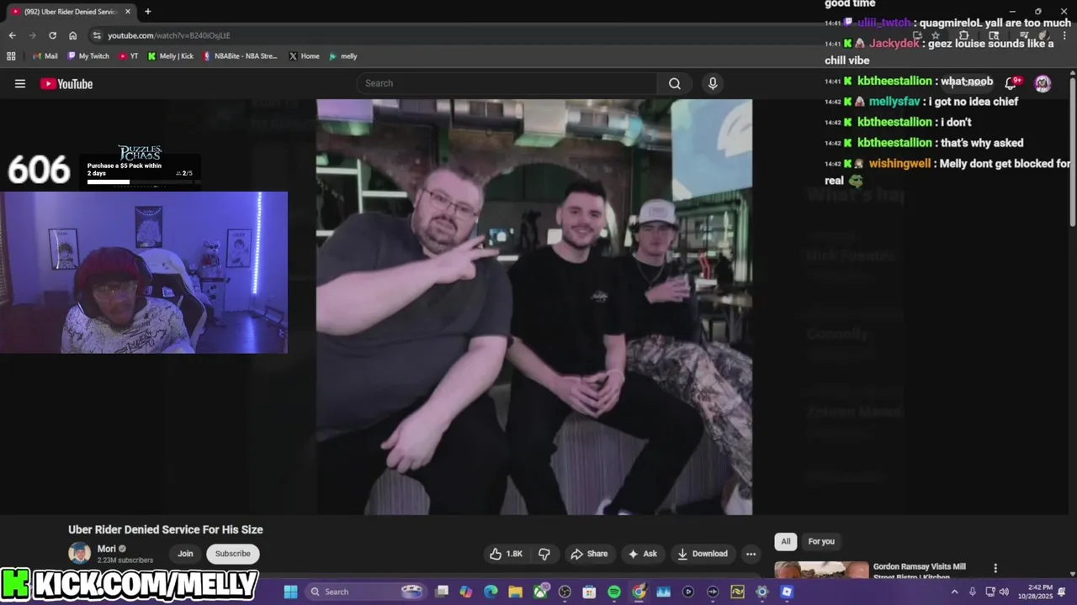Open the browser apps grid shortcut
Viewport: 1077px width, 605px height.
[11, 56]
